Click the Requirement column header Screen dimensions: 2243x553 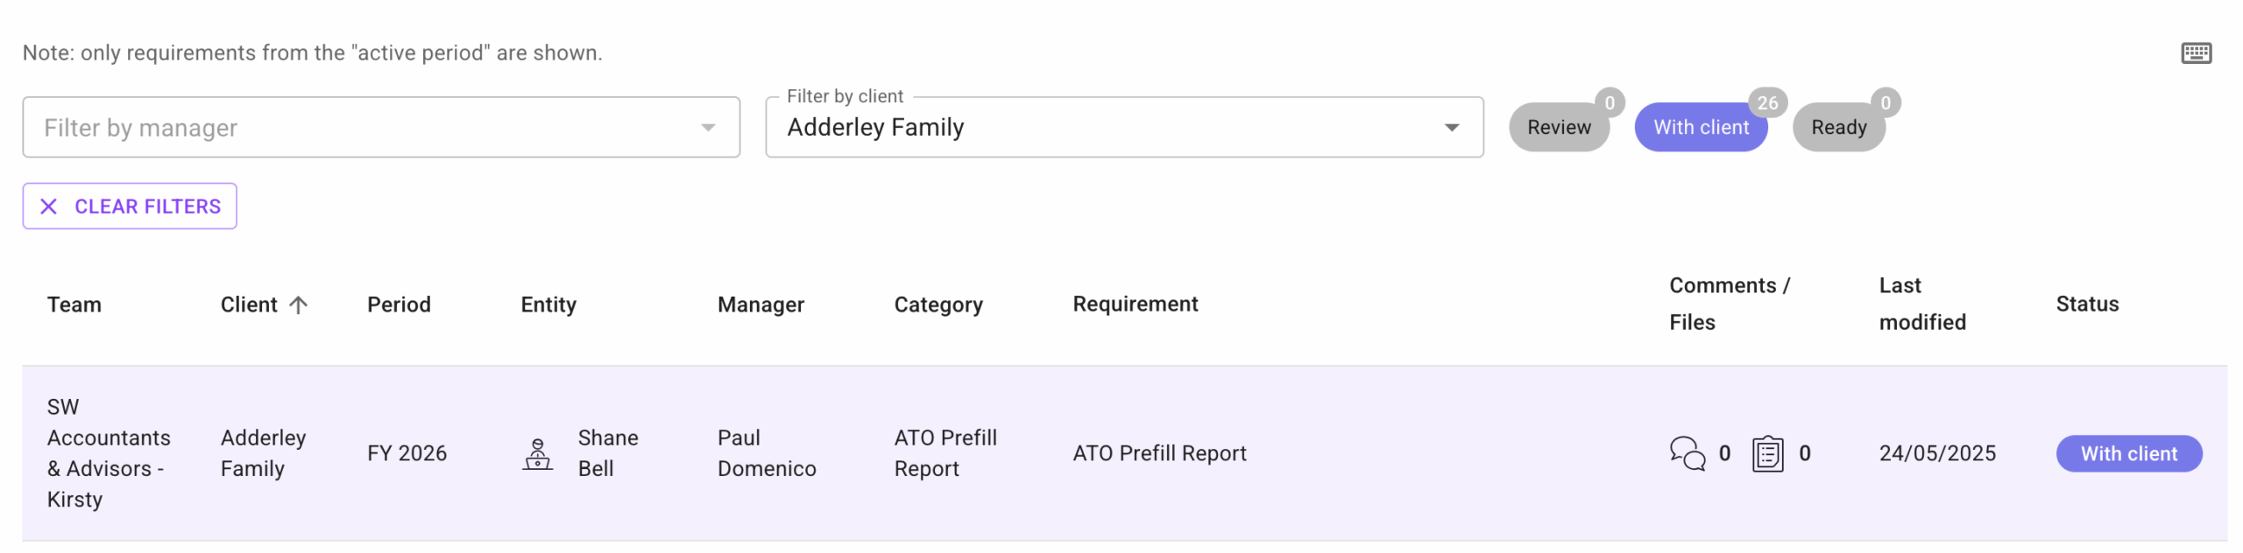(1136, 304)
